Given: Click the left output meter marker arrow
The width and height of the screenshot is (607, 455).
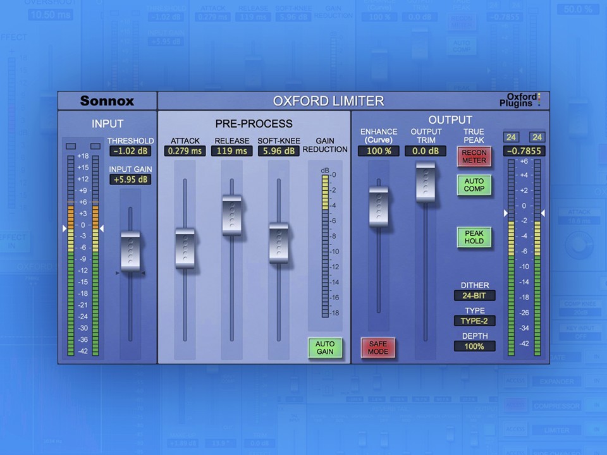Looking at the screenshot, I should (x=505, y=213).
